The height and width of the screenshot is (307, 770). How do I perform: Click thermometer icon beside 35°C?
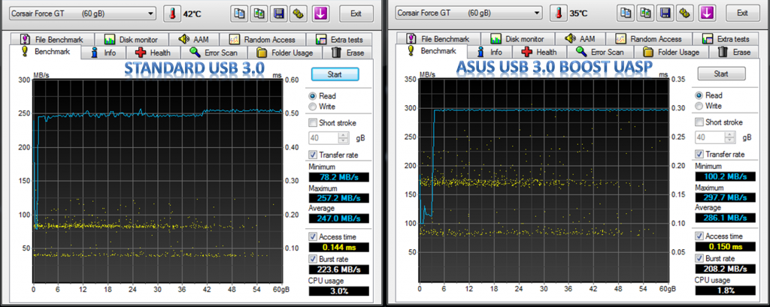[x=559, y=14]
